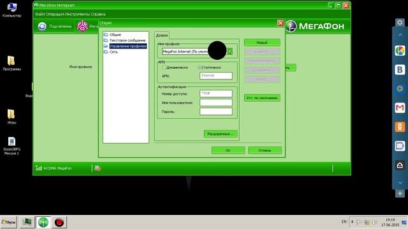Select Общие in options tree
Image resolution: width=408 pixels, height=229 pixels.
pyautogui.click(x=115, y=34)
